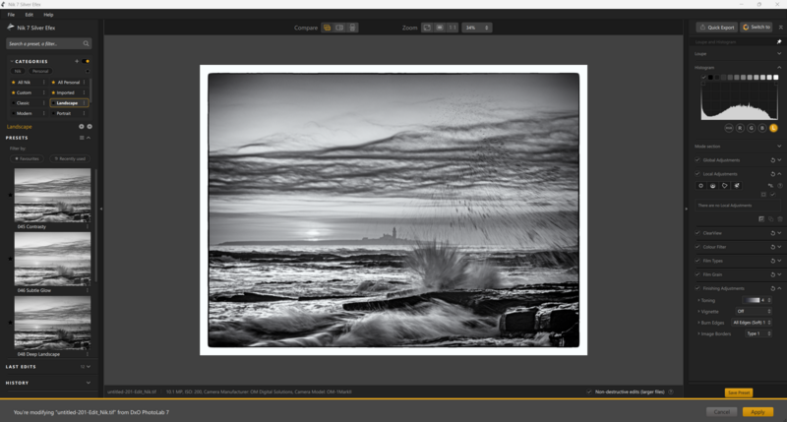Disable the Film Grain checkbox
The height and width of the screenshot is (422, 787).
(x=697, y=274)
